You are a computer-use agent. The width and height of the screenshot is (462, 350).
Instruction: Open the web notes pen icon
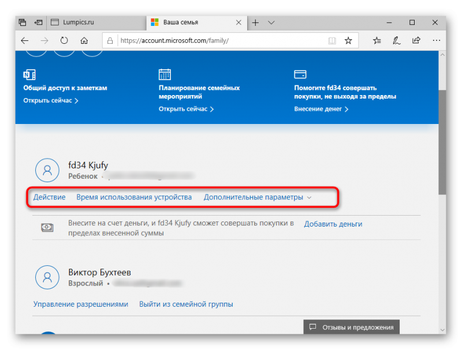396,40
